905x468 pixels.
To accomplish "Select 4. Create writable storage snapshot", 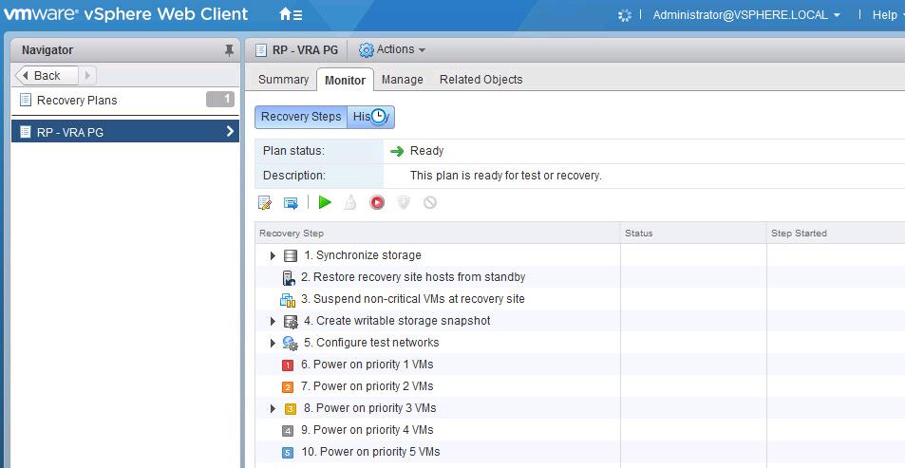I will pyautogui.click(x=397, y=321).
